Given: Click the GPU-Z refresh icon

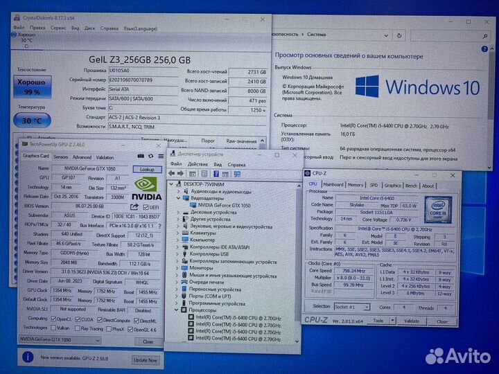Looking at the screenshot, I should coord(151,156).
